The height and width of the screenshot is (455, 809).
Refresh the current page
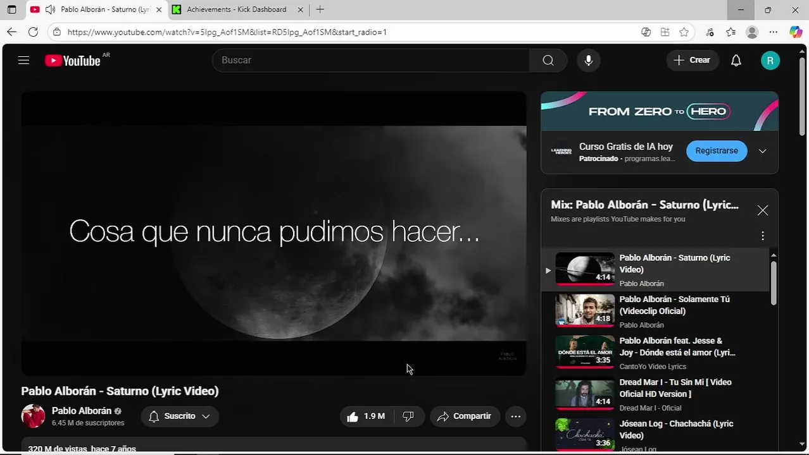[33, 32]
